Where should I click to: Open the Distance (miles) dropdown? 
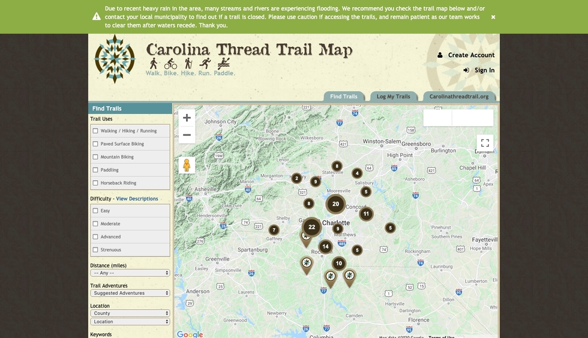click(130, 273)
